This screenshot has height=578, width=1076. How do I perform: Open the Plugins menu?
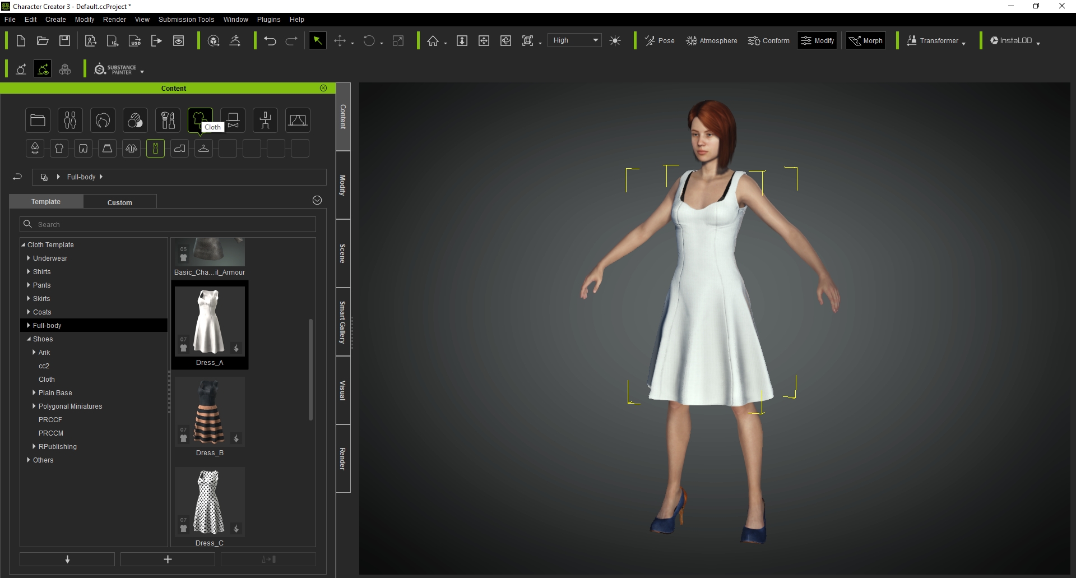coord(268,20)
